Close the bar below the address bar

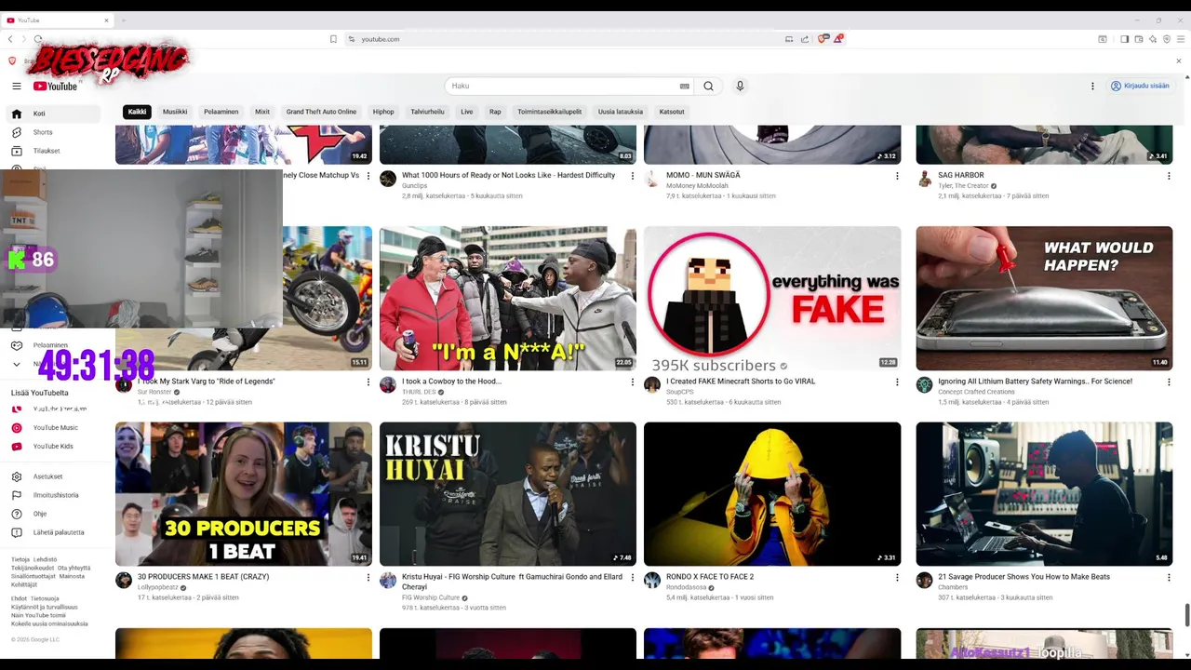(x=1179, y=60)
